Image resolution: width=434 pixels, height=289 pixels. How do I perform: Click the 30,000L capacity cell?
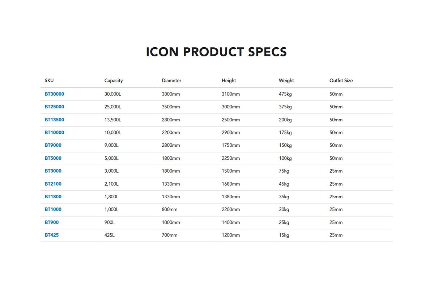pyautogui.click(x=112, y=94)
